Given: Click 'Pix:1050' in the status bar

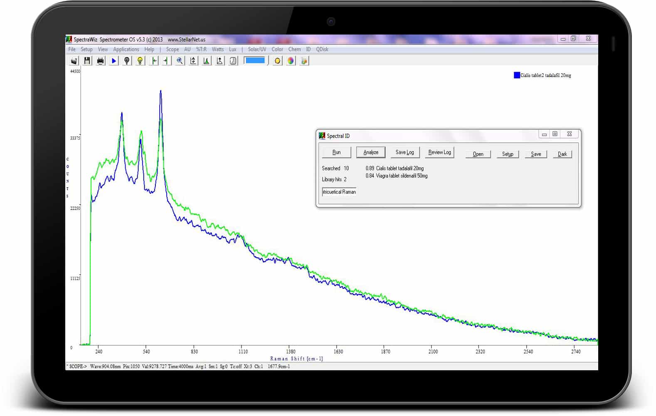Looking at the screenshot, I should click(131, 366).
